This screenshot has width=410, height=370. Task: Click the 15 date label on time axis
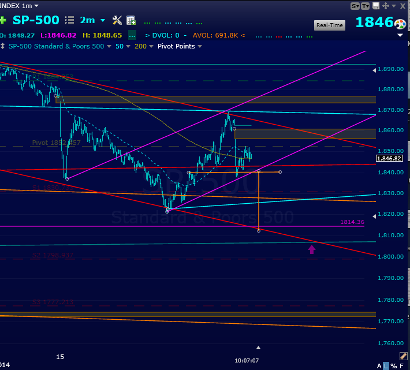pos(60,357)
